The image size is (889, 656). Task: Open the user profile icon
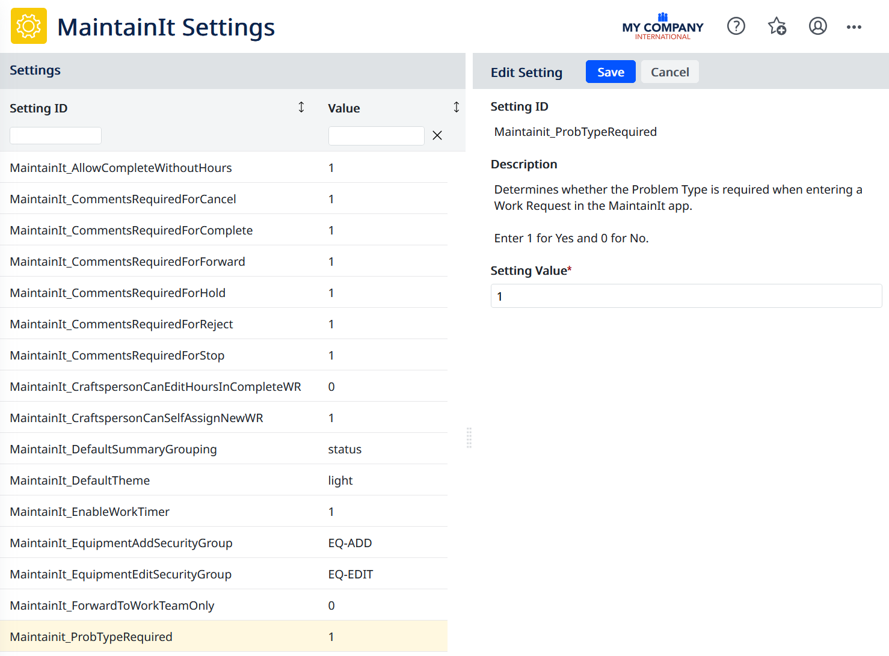tap(817, 26)
